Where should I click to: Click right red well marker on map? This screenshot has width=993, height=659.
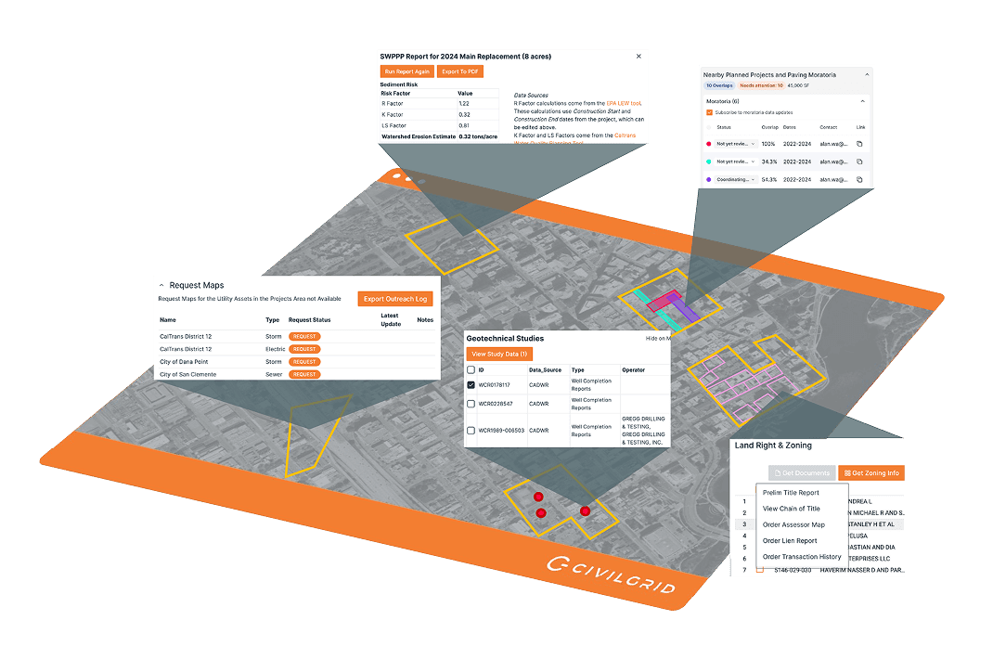tap(586, 510)
